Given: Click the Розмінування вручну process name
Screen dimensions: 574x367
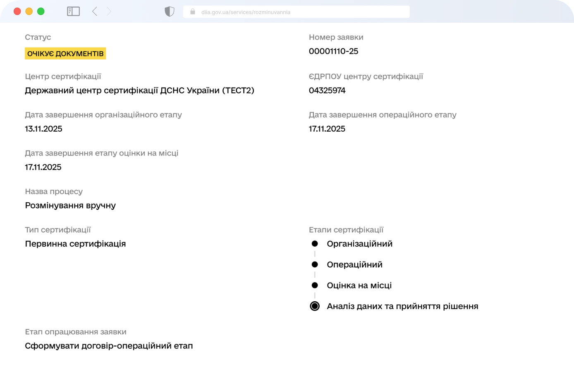Looking at the screenshot, I should (x=70, y=205).
